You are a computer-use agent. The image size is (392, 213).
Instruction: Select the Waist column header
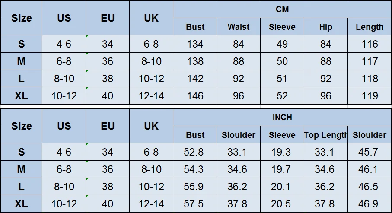pos(239,27)
